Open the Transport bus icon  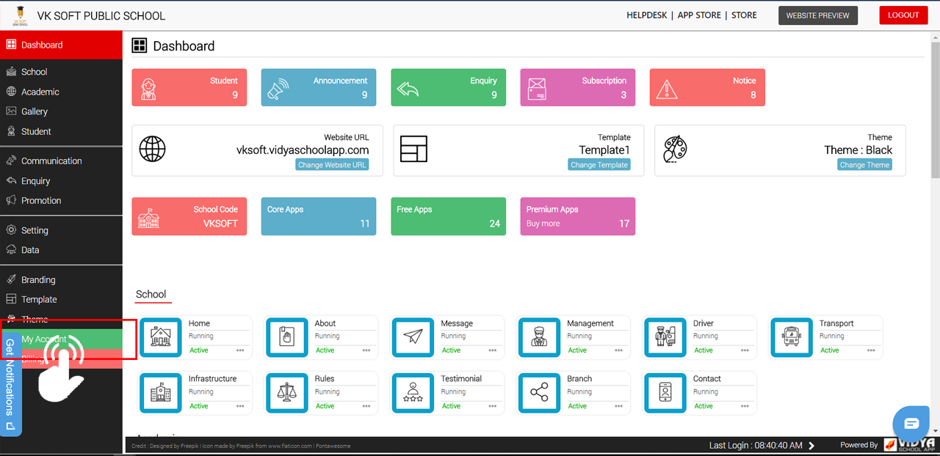point(792,337)
